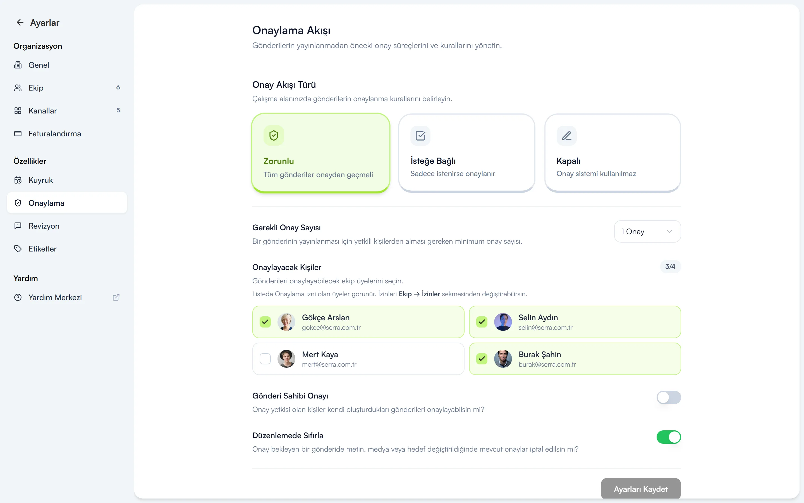Open the 1 Onay dropdown

(x=647, y=231)
